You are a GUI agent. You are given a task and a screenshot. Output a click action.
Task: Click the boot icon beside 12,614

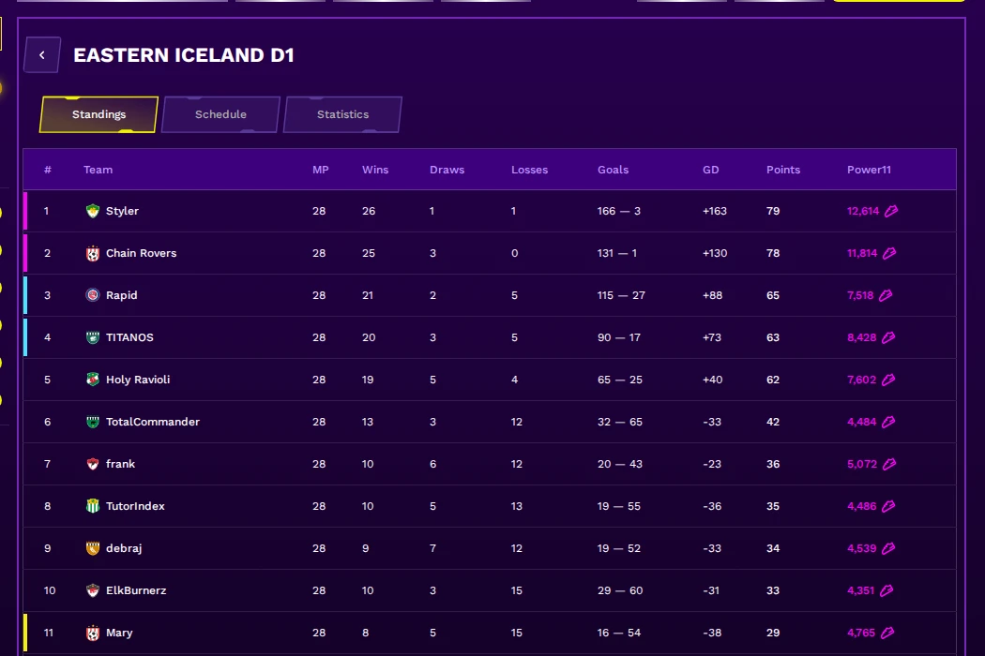tap(891, 211)
